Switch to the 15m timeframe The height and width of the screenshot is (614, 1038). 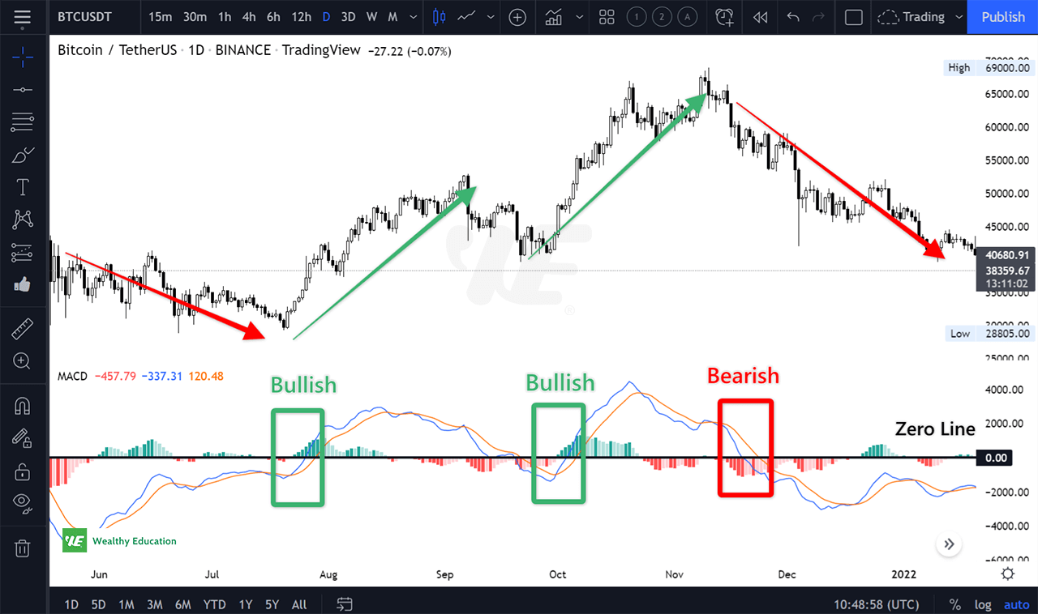[161, 17]
